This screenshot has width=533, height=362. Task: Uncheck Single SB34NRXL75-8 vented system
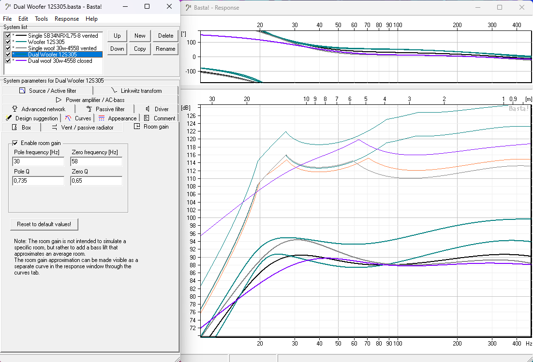point(7,36)
